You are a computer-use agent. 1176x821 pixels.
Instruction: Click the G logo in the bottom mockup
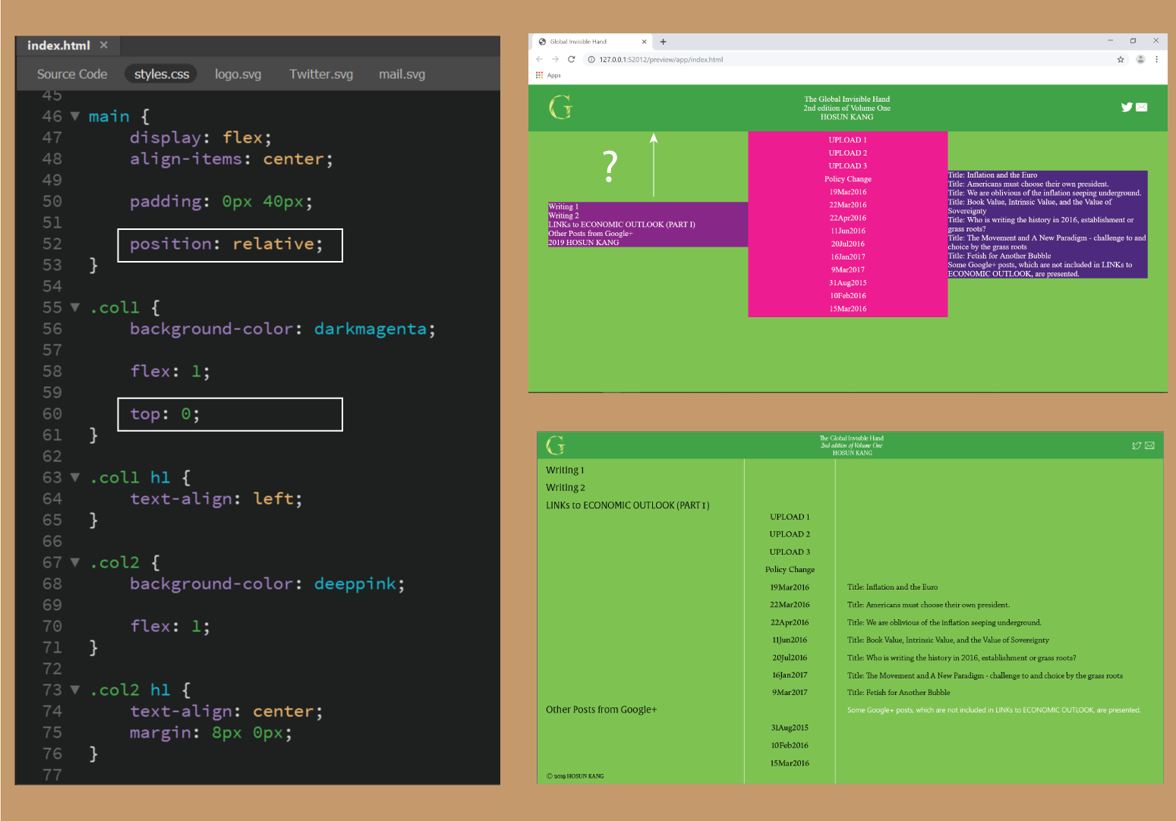pyautogui.click(x=555, y=445)
